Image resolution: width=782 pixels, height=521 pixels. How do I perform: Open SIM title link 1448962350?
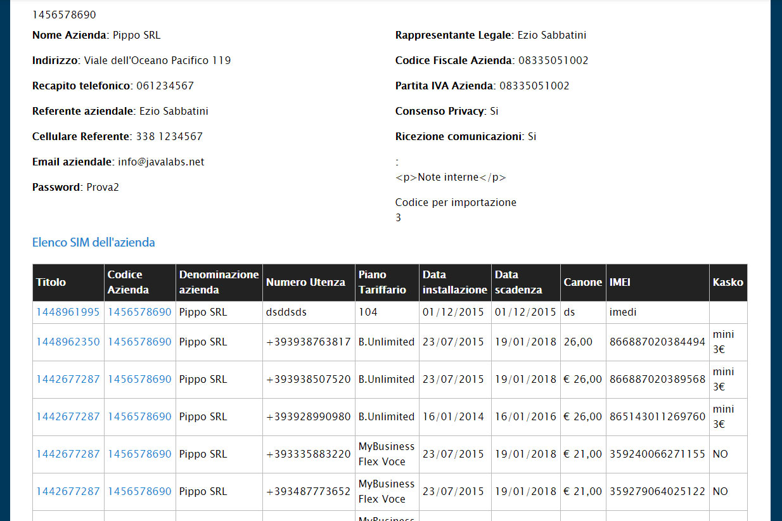68,342
